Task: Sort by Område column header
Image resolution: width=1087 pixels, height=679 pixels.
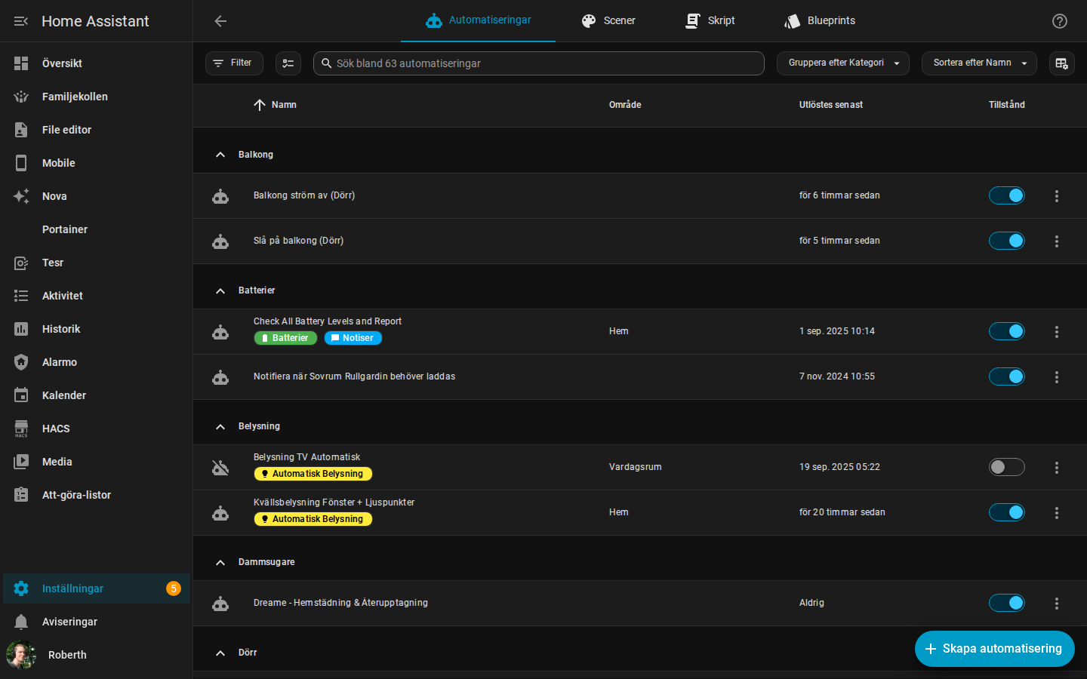Action: (625, 105)
